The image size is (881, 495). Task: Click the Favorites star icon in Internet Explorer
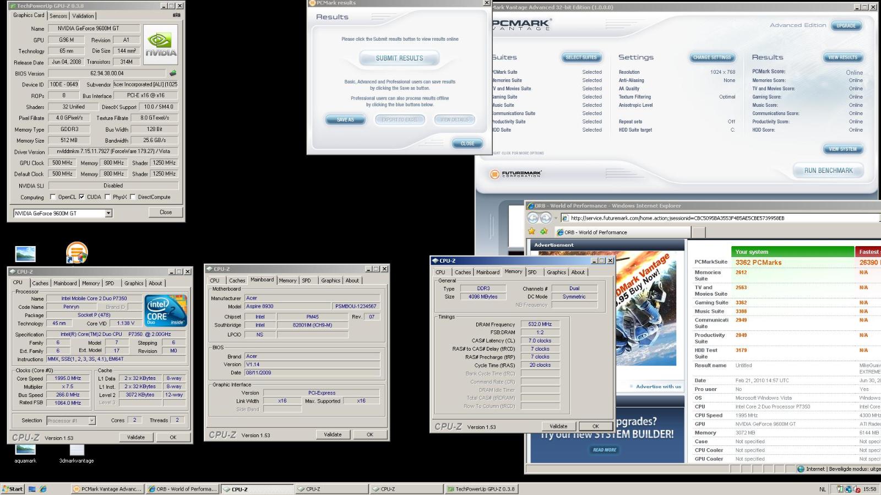click(532, 232)
